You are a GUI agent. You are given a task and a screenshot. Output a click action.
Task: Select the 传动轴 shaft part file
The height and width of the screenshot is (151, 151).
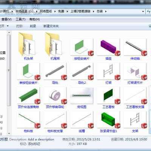[135, 49]
